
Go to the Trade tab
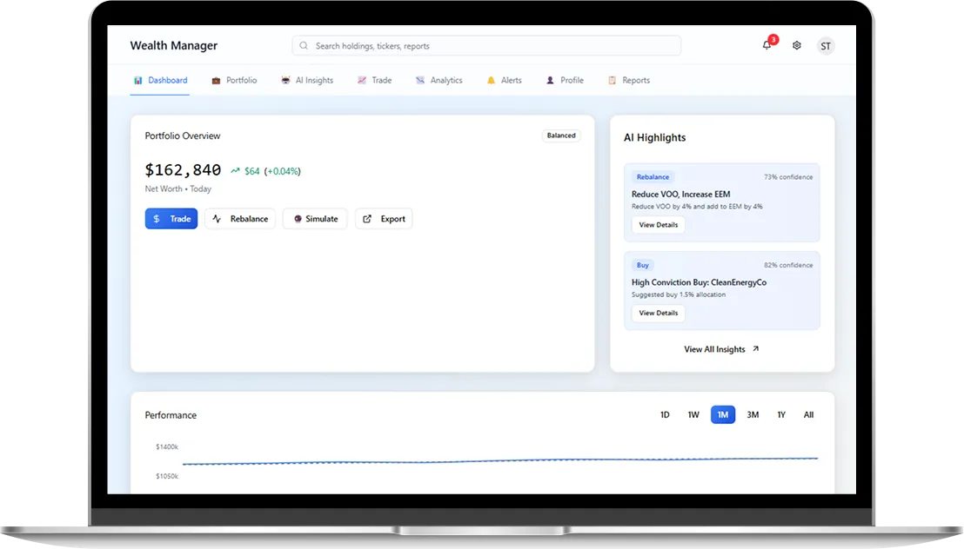coord(374,81)
